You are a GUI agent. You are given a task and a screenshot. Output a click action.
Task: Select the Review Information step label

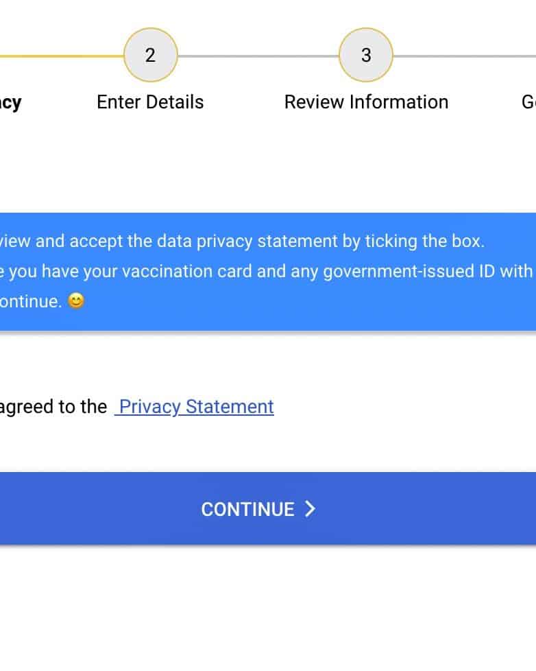(366, 102)
